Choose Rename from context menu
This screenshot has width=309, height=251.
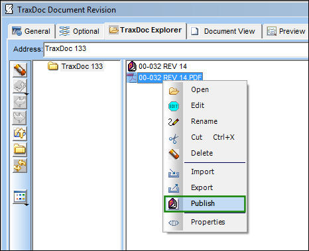click(x=204, y=121)
